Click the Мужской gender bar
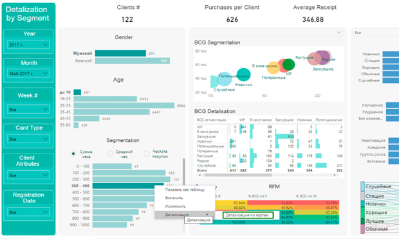 pyautogui.click(x=120, y=53)
